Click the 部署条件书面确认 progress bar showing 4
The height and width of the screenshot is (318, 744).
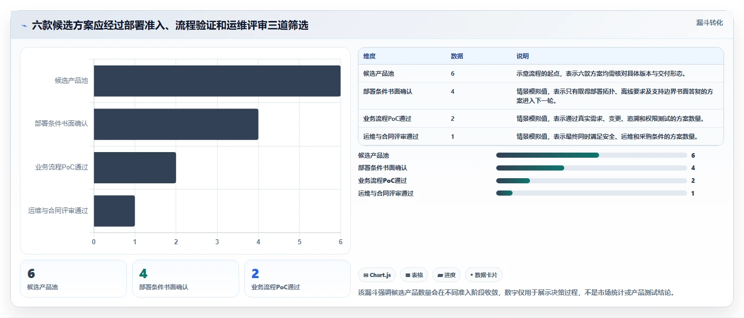pyautogui.click(x=591, y=168)
